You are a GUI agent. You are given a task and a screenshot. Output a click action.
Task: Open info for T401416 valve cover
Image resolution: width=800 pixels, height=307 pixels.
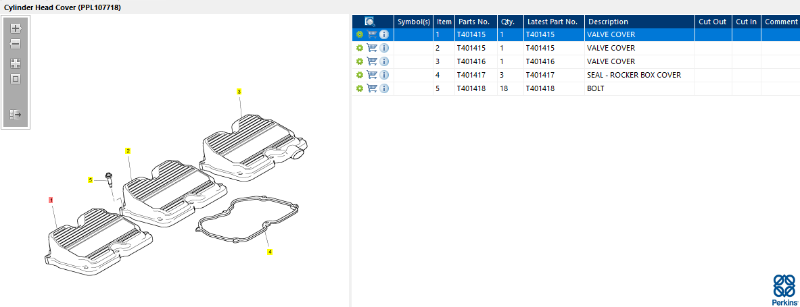tap(384, 61)
